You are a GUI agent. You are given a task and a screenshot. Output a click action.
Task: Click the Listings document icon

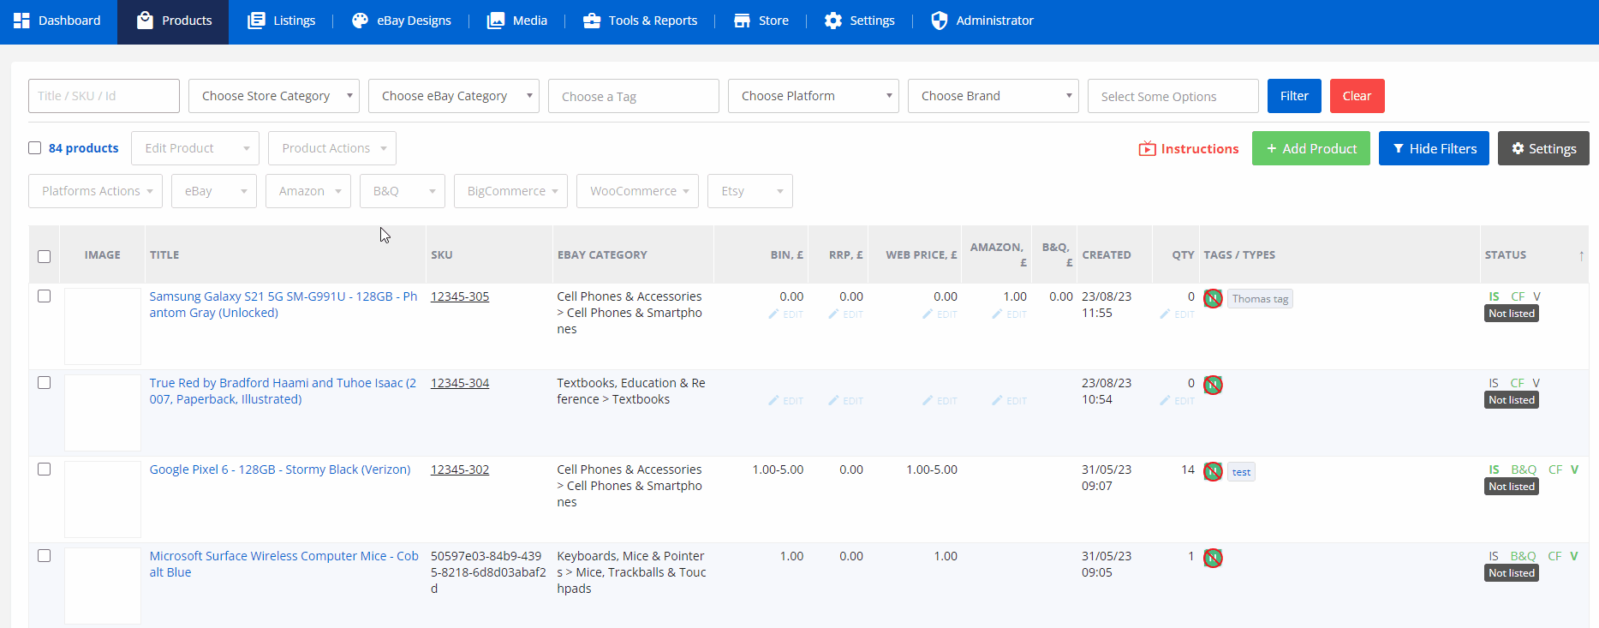(x=256, y=21)
